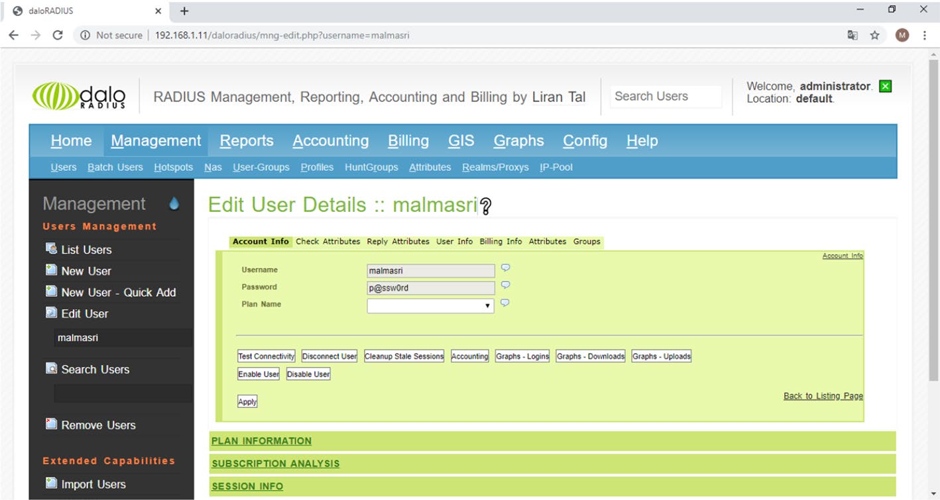Viewport: 940px width, 500px height.
Task: Switch to the Check Attributes tab
Action: coord(327,242)
